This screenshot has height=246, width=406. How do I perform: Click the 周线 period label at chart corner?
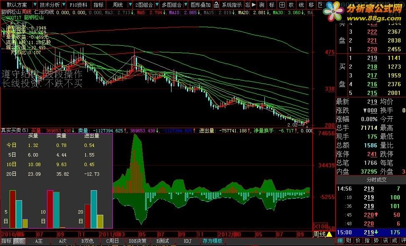320,235
